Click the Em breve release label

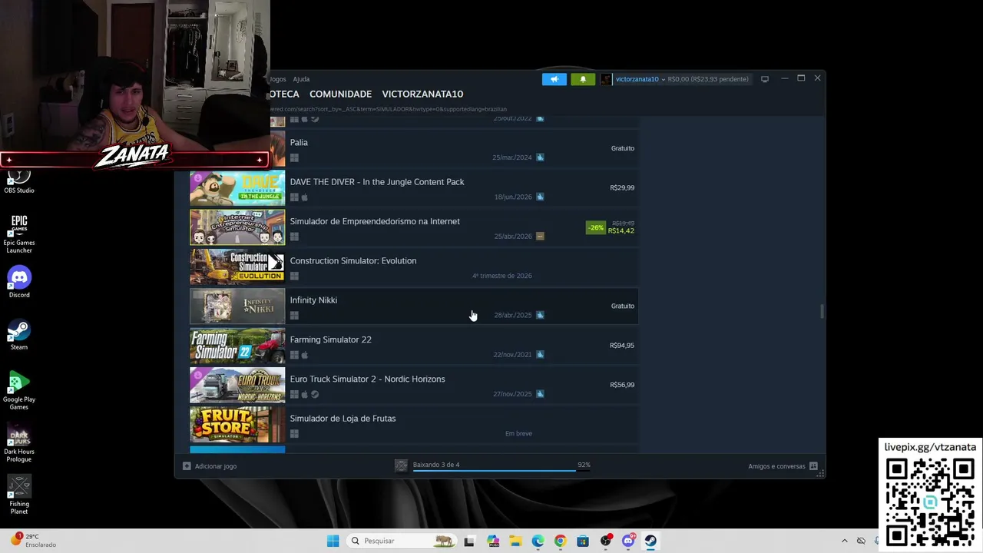click(518, 433)
